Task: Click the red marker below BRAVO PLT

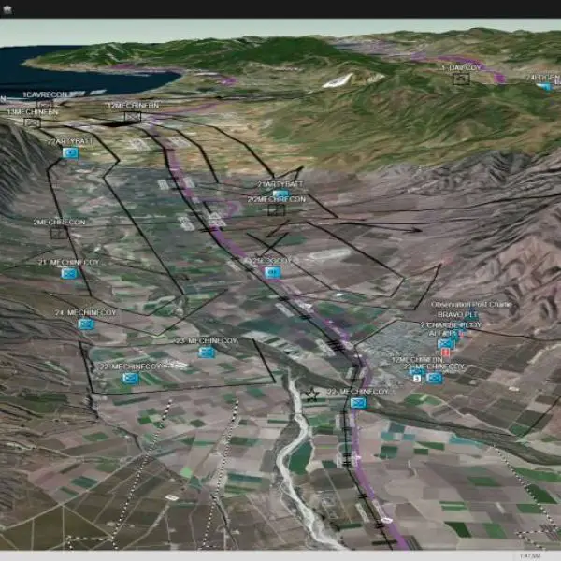Action: point(446,353)
